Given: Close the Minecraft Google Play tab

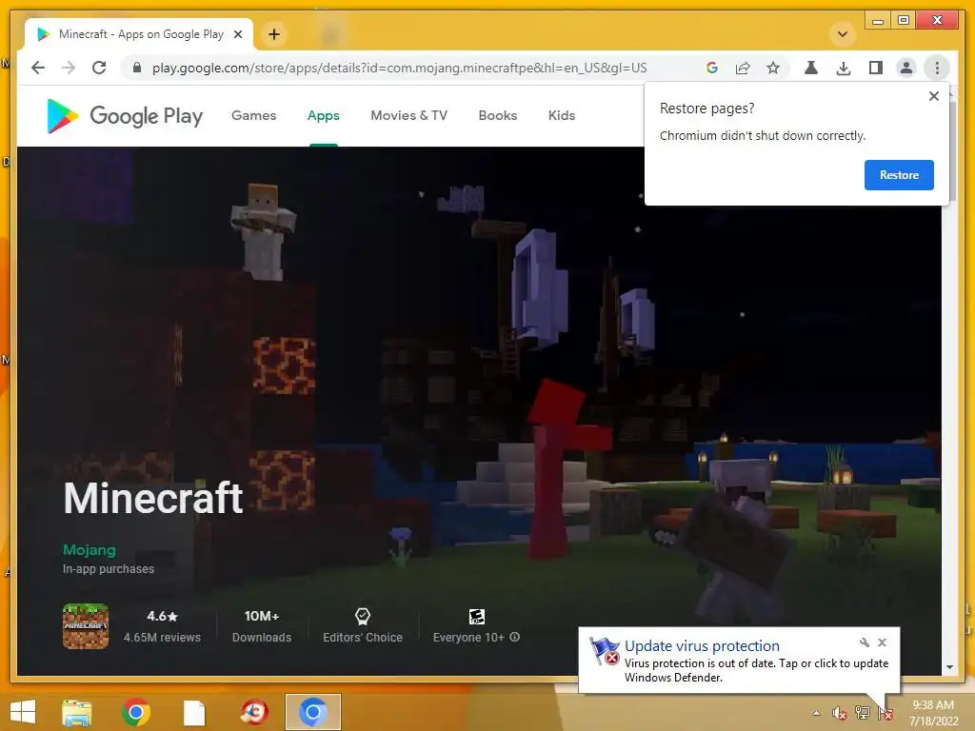Looking at the screenshot, I should (237, 34).
